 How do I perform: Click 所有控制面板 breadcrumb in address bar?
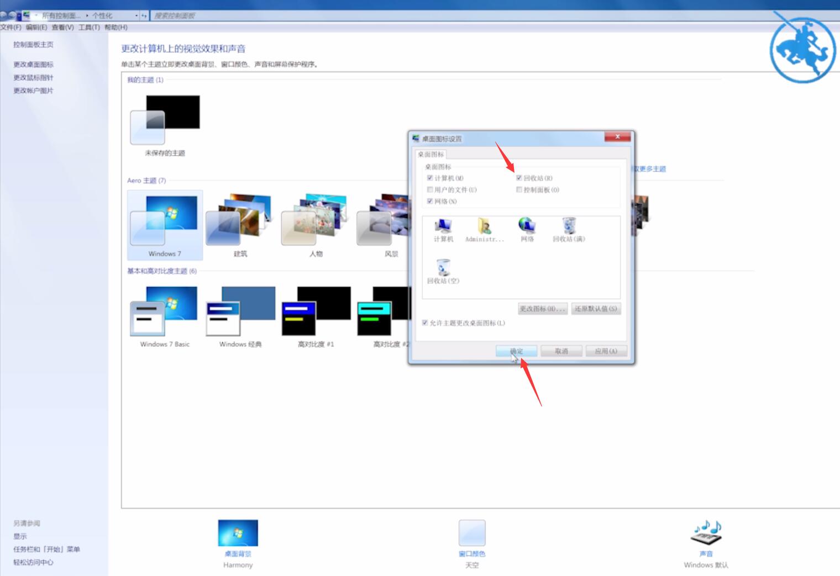61,15
